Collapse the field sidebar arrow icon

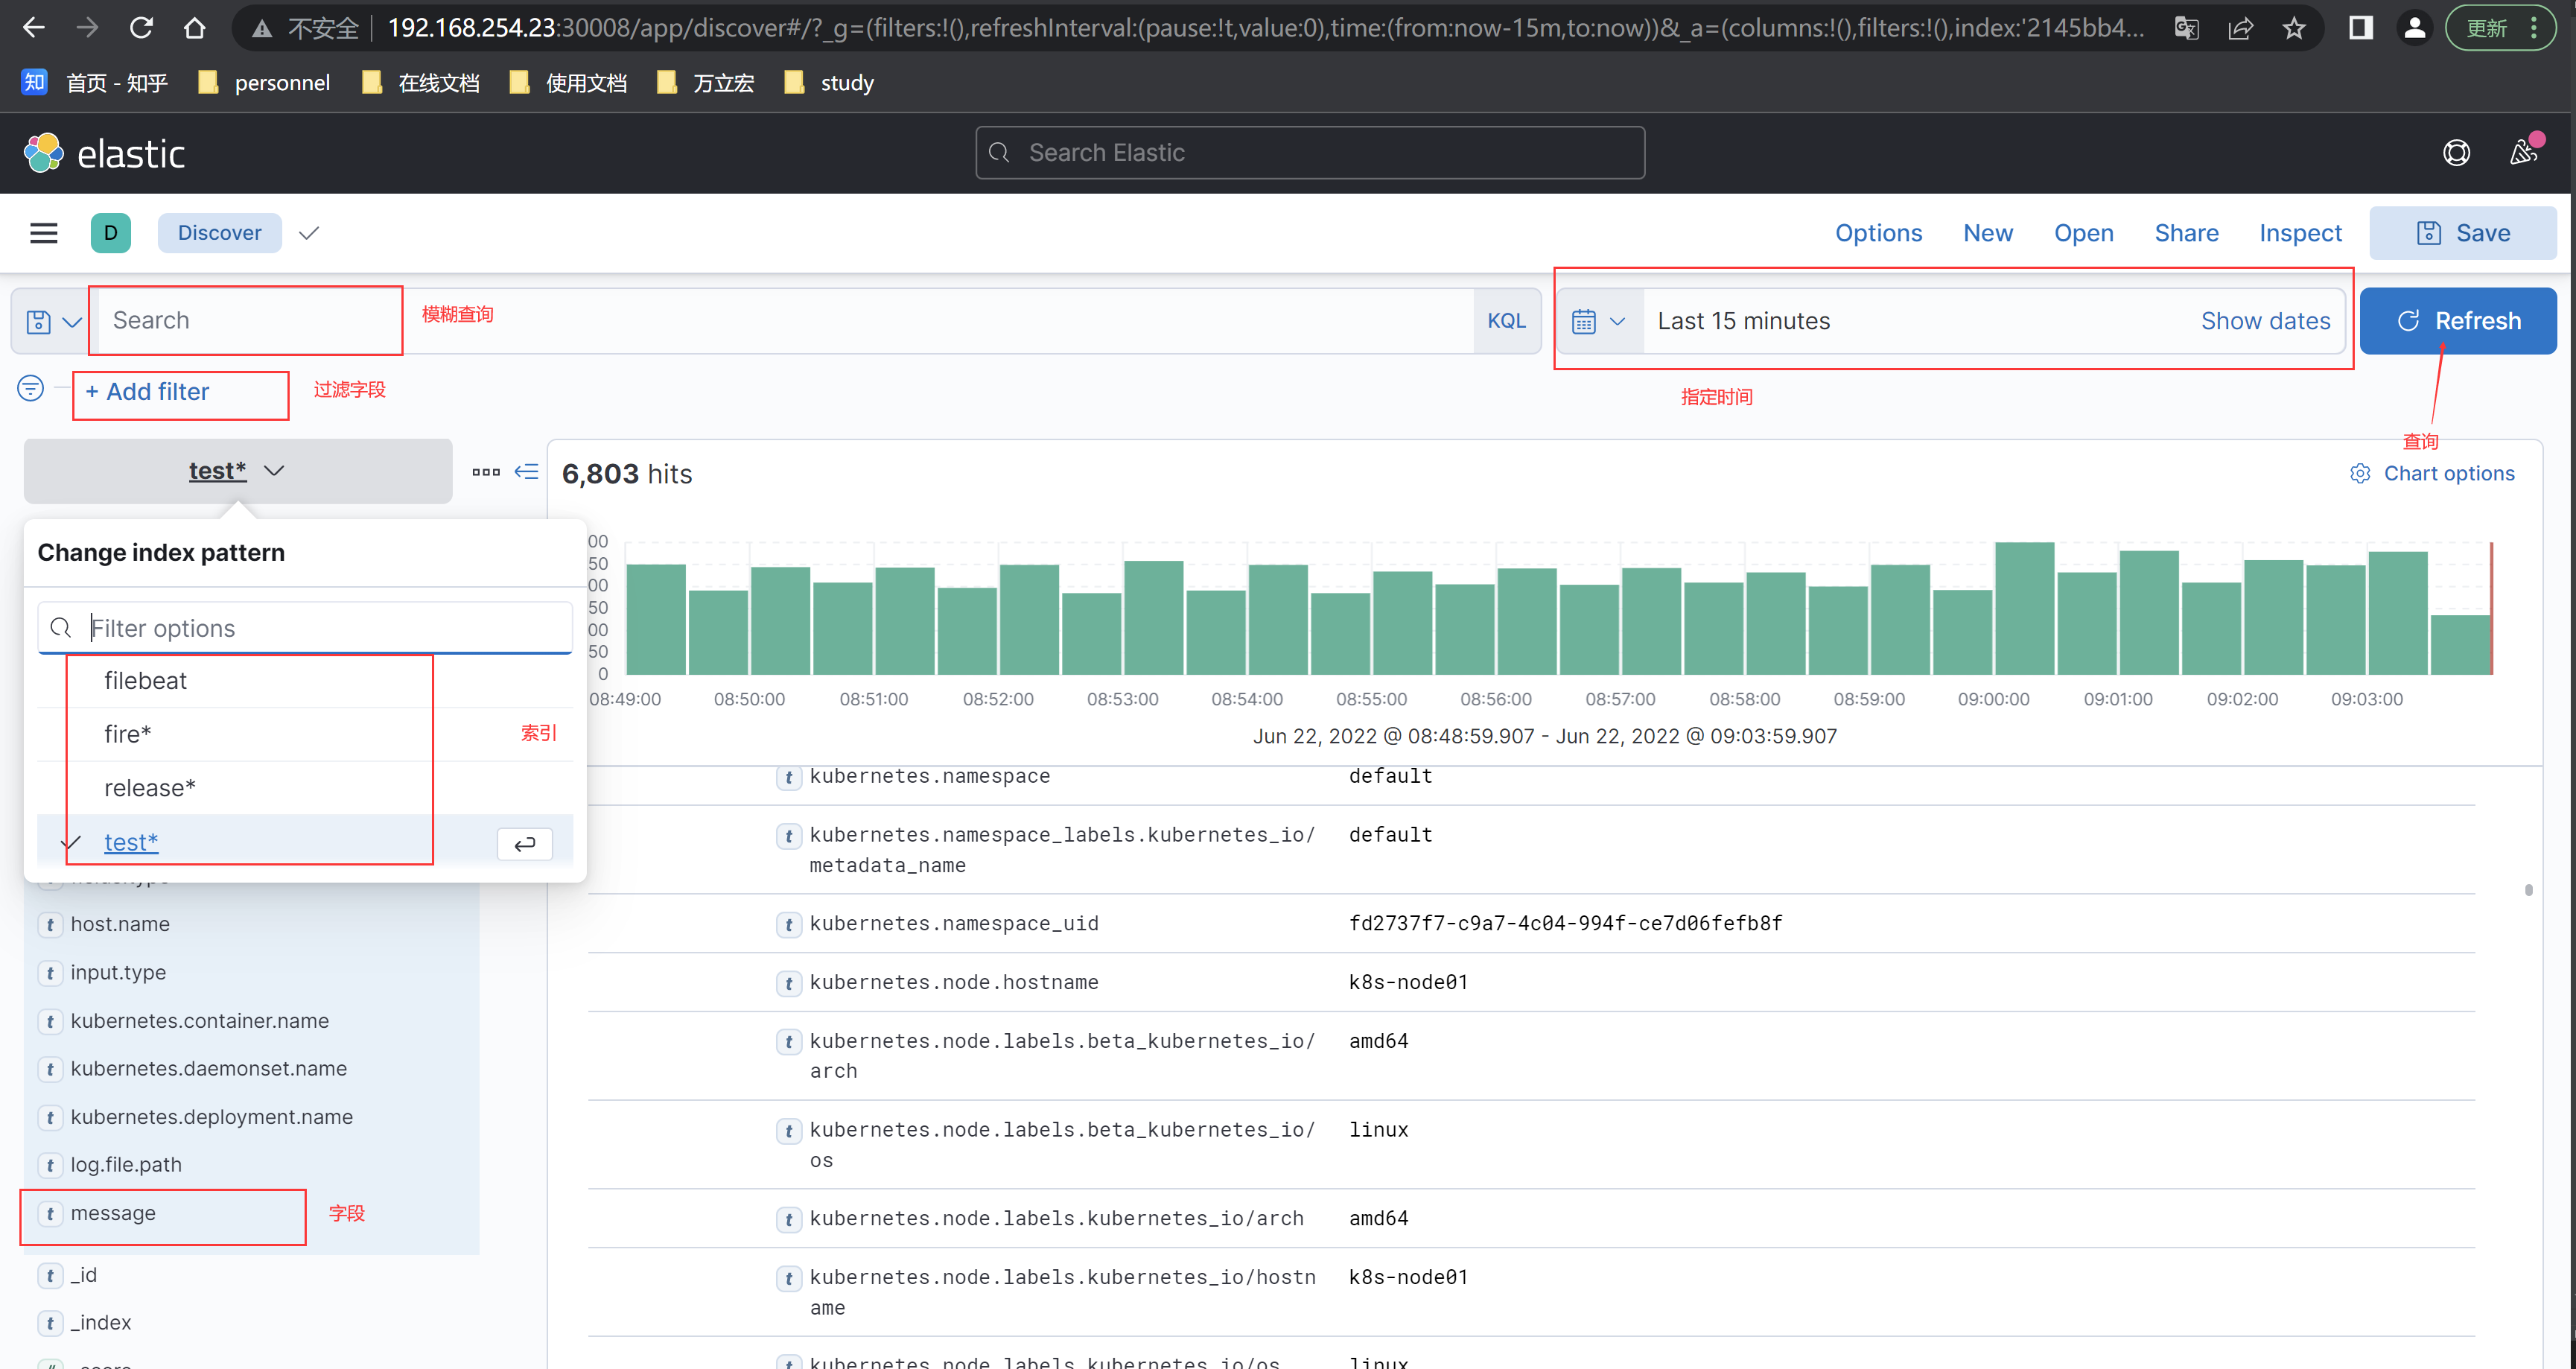[x=526, y=471]
